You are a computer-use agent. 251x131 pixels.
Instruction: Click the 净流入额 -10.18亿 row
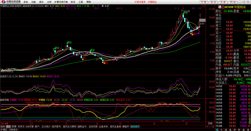[233, 79]
